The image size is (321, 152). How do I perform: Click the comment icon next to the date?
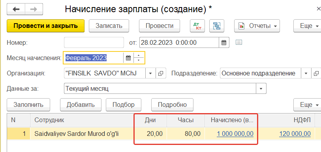[239, 42]
